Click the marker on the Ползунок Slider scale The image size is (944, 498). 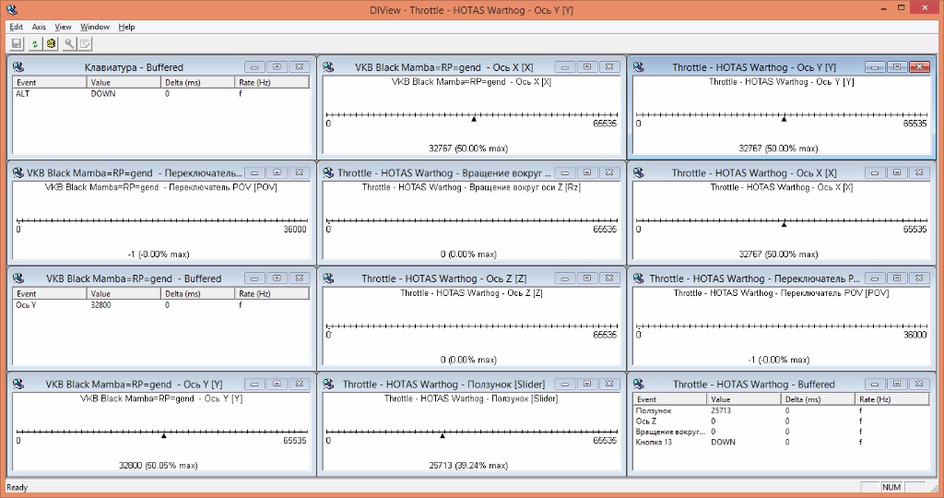[442, 435]
